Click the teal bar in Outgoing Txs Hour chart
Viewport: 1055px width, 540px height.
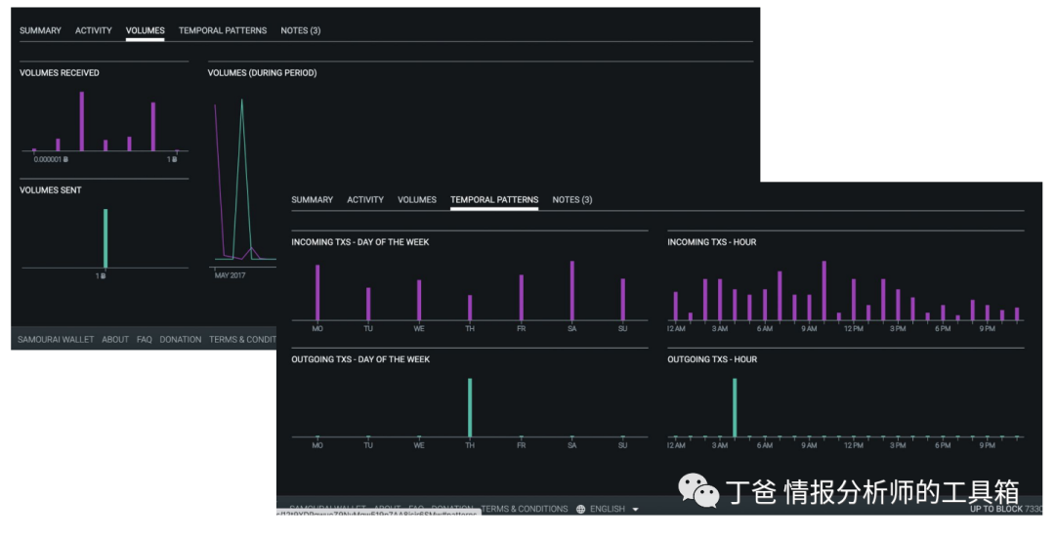click(735, 407)
